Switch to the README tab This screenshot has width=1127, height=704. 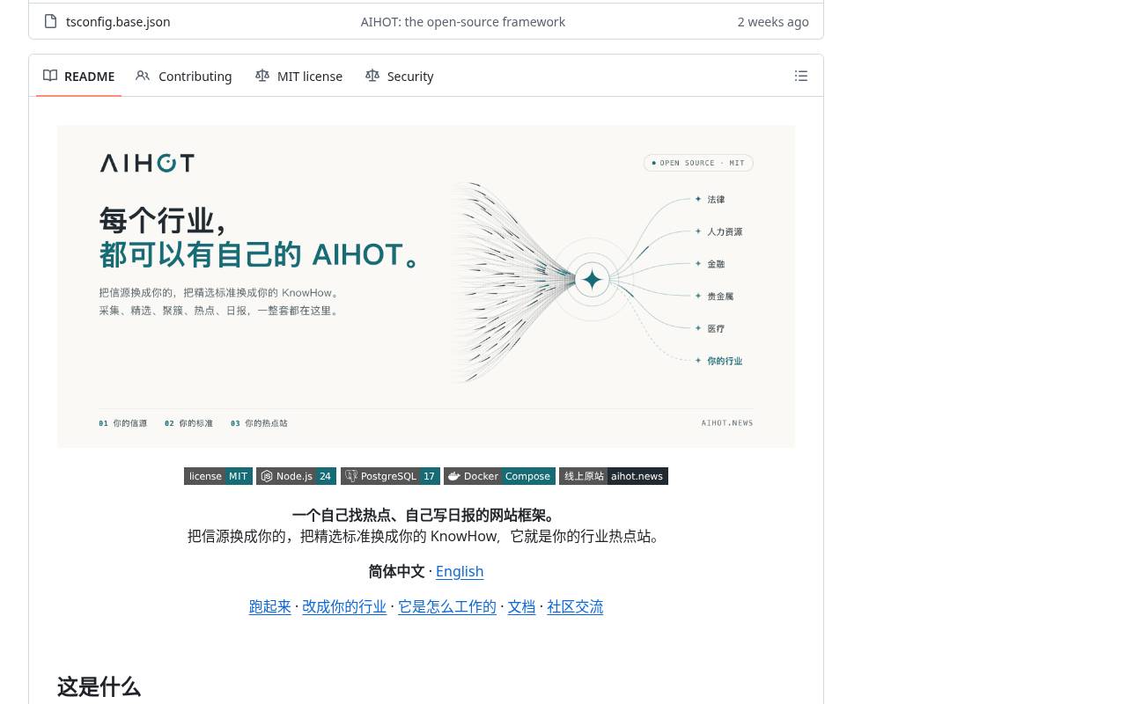[x=79, y=76]
